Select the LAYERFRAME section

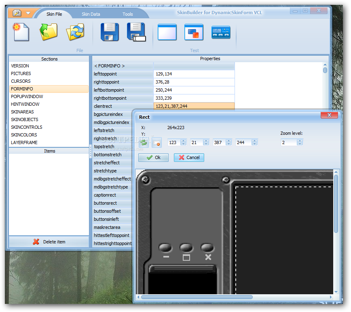(x=49, y=142)
